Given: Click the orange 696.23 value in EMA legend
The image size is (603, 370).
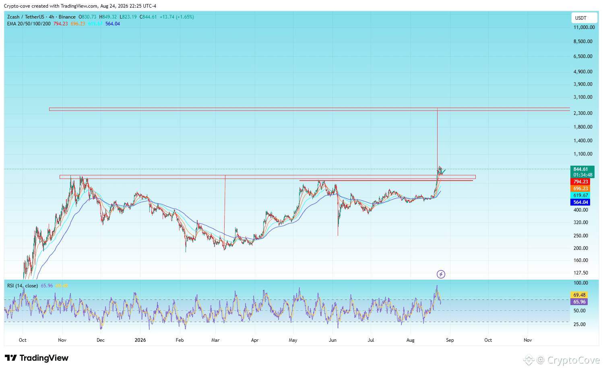Looking at the screenshot, I should 78,24.
